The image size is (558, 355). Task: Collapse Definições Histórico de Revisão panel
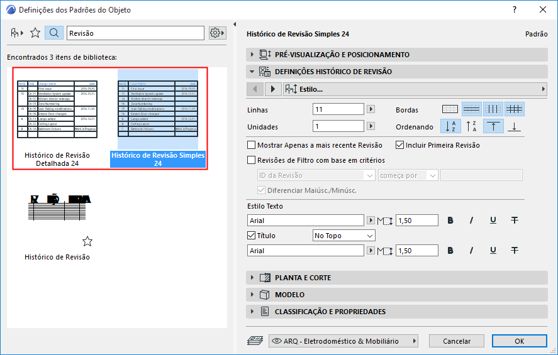397,72
